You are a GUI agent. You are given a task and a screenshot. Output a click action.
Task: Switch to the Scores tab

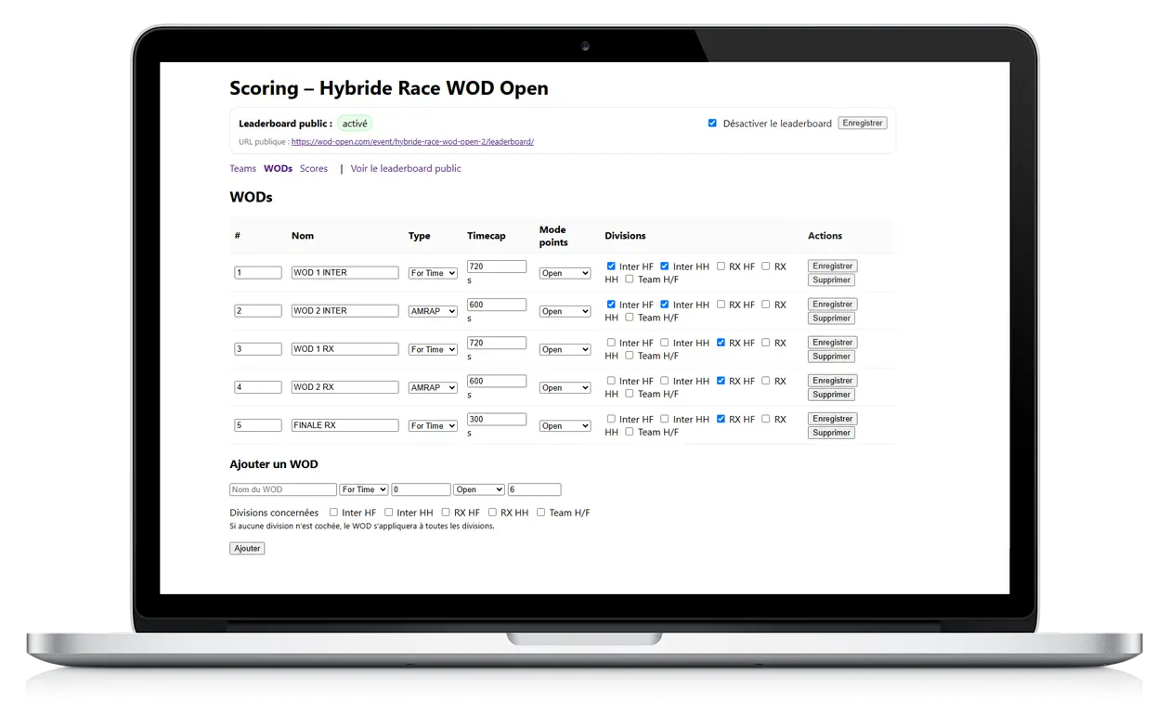coord(314,169)
